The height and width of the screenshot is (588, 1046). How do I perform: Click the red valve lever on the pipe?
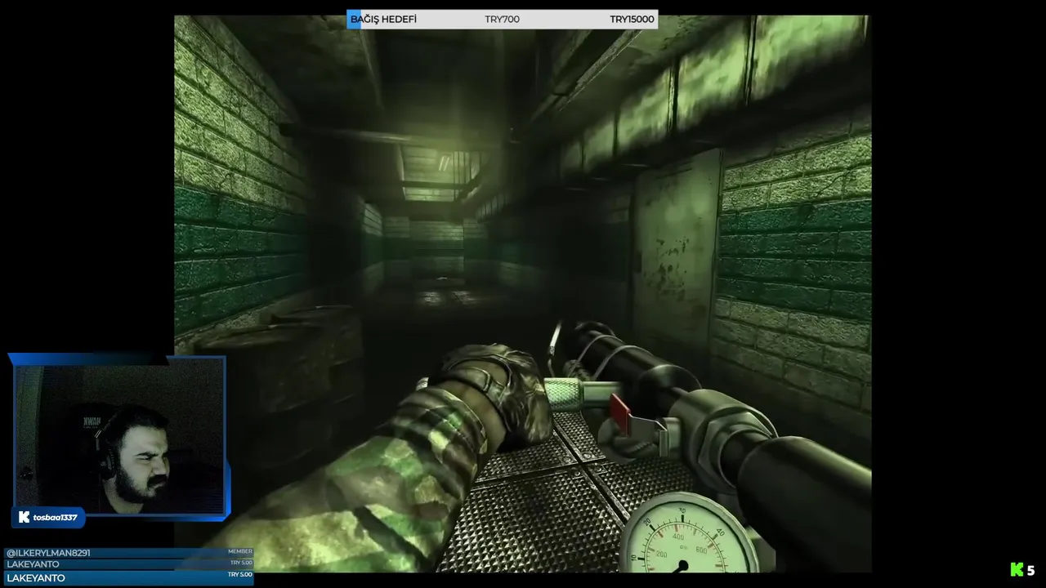pos(620,412)
